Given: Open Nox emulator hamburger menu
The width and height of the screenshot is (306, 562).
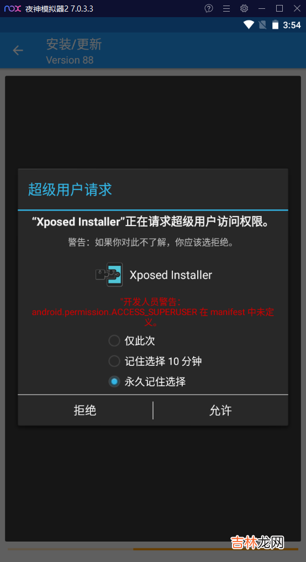Looking at the screenshot, I should pyautogui.click(x=226, y=8).
